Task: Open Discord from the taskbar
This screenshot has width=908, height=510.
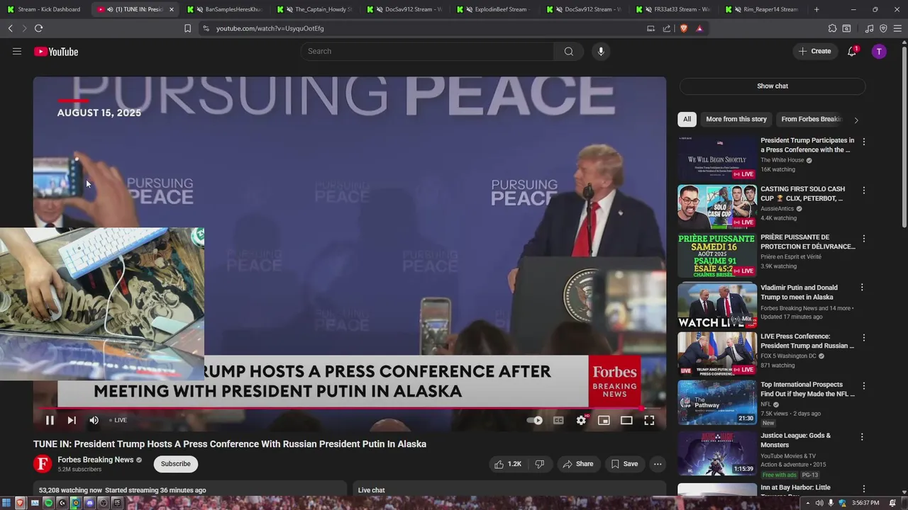Action: 89,503
